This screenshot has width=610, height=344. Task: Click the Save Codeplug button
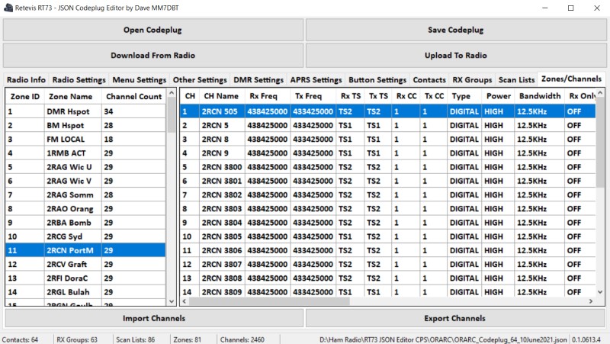(455, 30)
